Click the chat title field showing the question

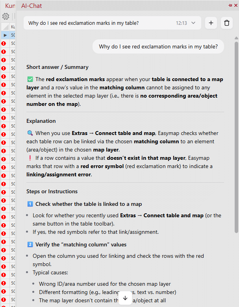click(x=113, y=23)
